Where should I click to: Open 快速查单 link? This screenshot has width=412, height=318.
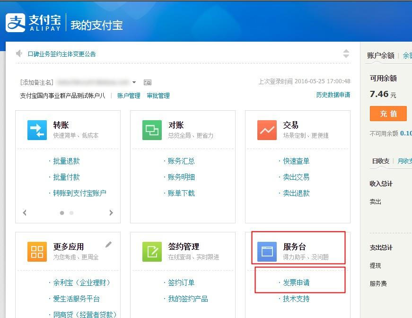click(x=296, y=161)
